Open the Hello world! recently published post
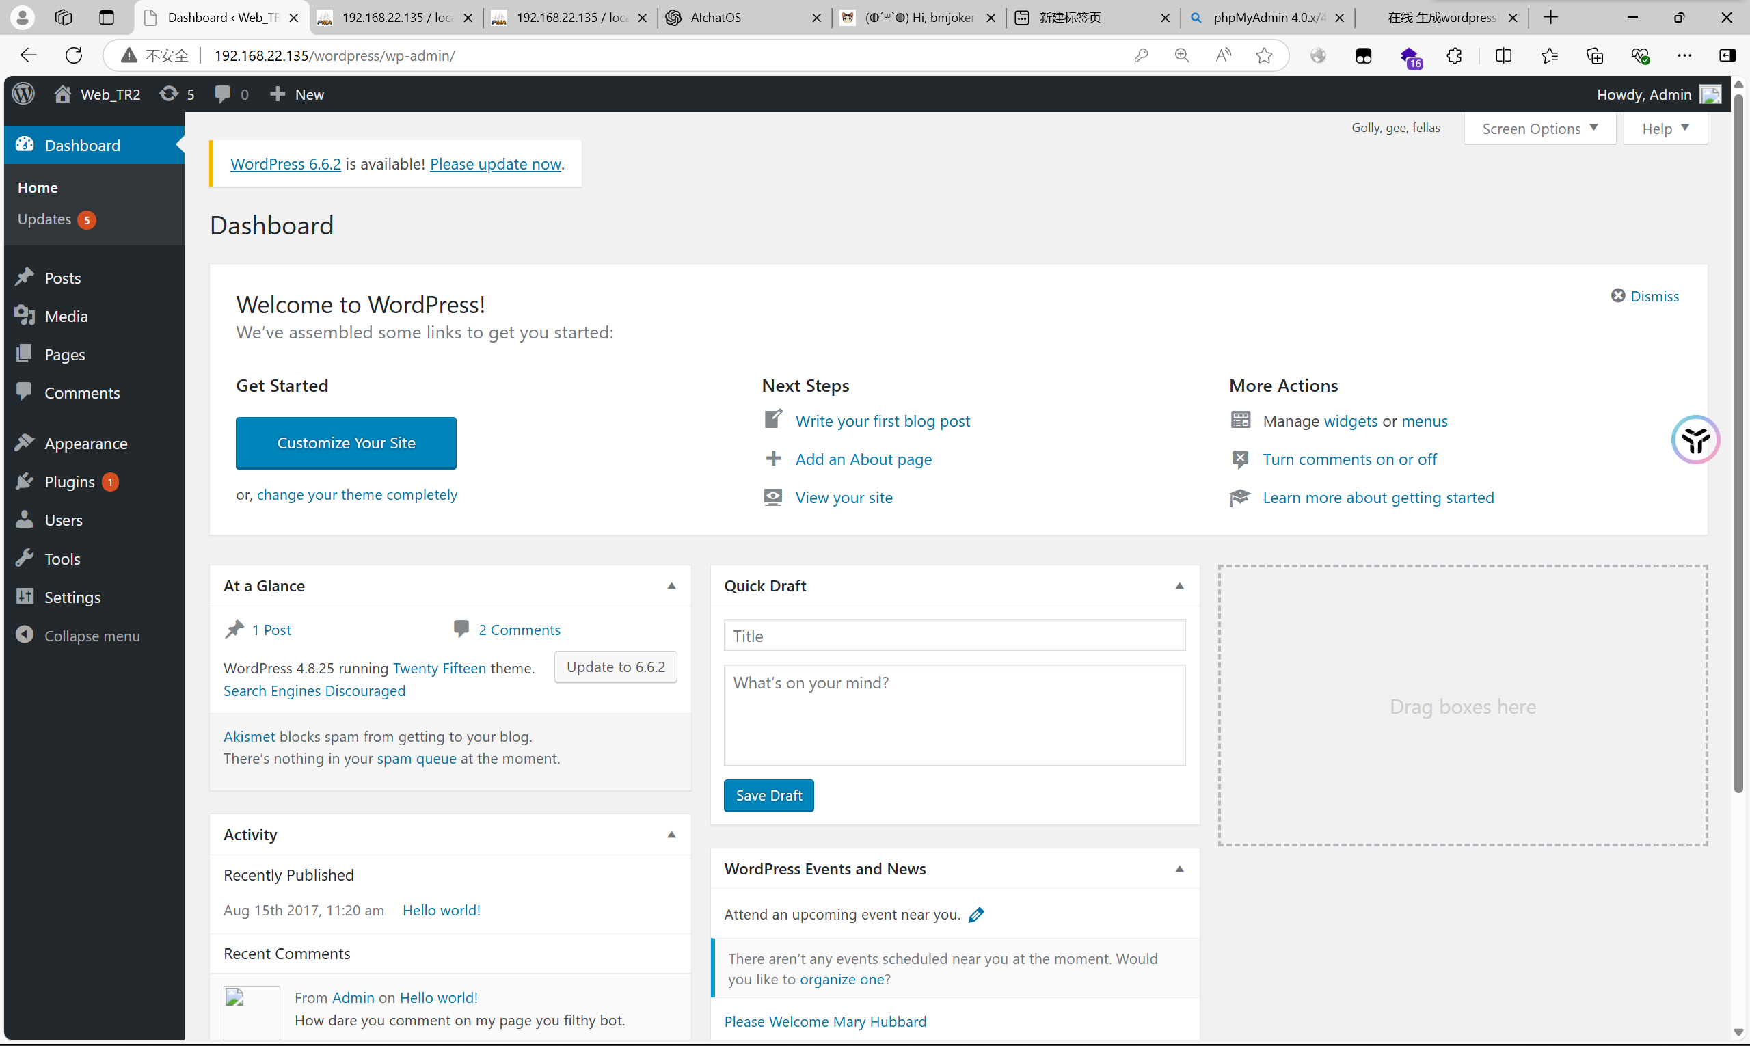Screen dimensions: 1750x1046 tap(441, 910)
